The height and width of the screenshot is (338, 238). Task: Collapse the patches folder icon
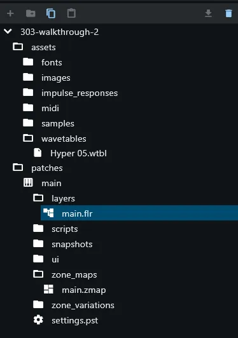[18, 167]
